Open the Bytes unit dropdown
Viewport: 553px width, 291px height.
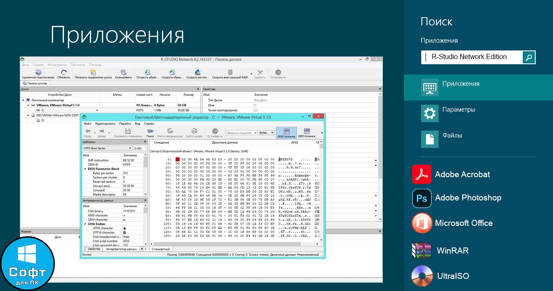267,133
